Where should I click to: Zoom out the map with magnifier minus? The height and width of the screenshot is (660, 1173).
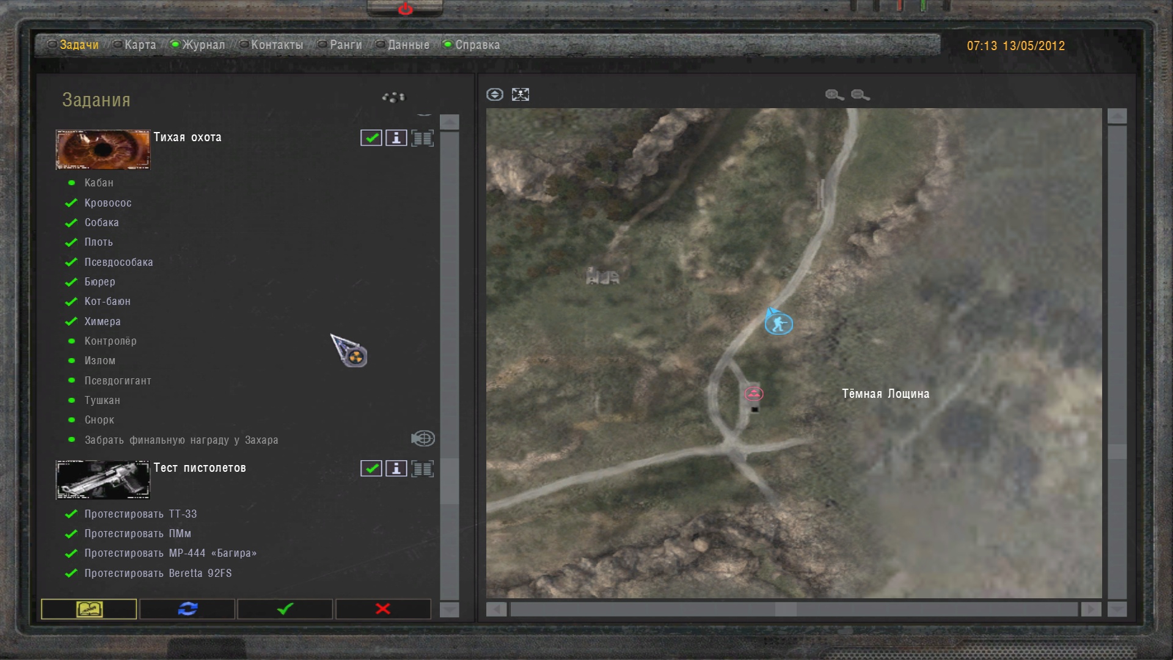pyautogui.click(x=860, y=95)
